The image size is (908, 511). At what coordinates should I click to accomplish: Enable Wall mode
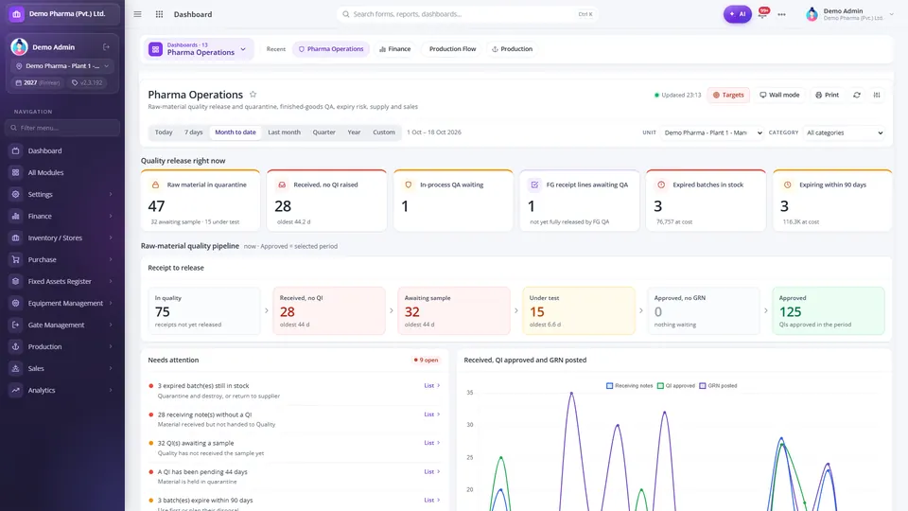(779, 95)
